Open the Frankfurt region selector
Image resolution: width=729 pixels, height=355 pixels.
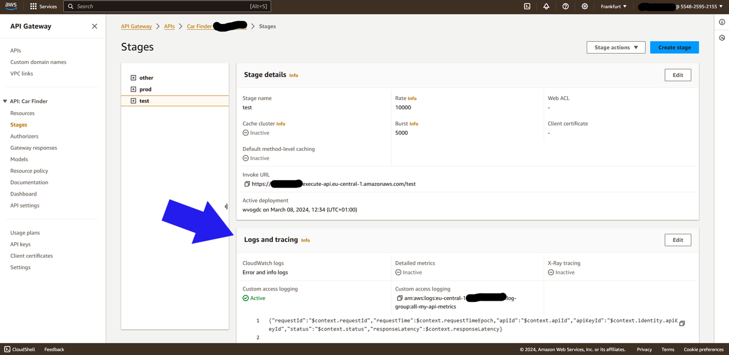pos(614,6)
